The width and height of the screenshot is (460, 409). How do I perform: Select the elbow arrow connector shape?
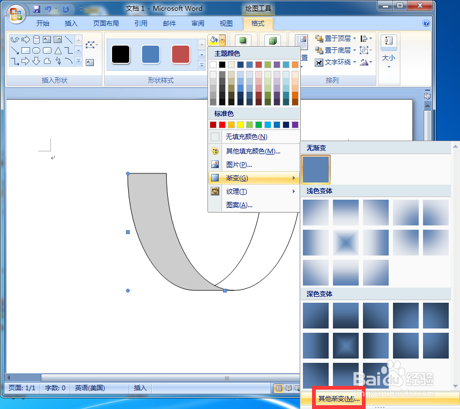click(x=14, y=61)
